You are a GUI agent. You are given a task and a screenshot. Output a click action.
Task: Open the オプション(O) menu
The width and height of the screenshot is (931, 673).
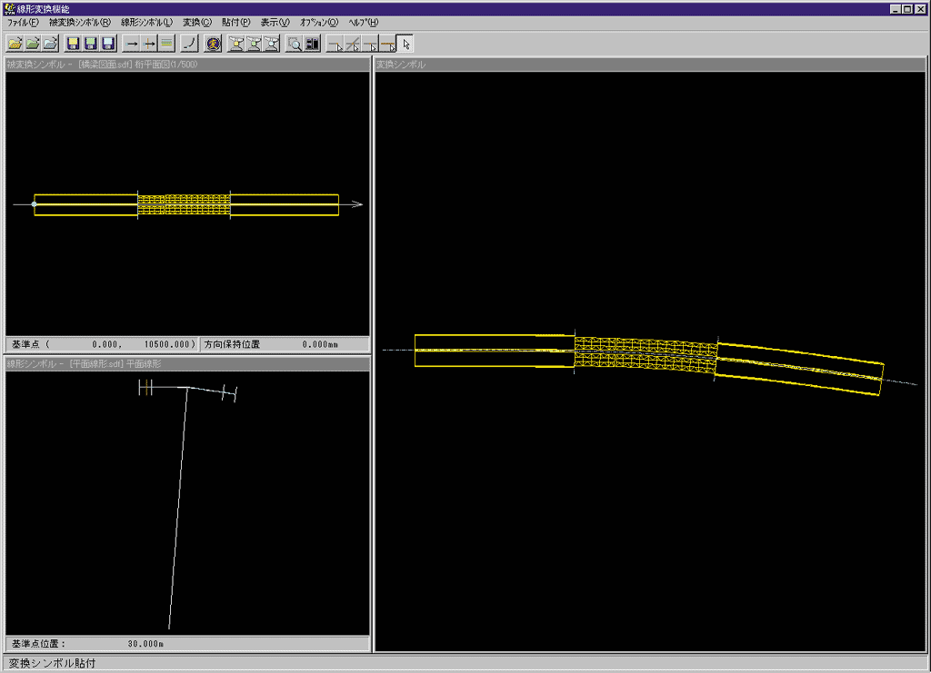319,23
